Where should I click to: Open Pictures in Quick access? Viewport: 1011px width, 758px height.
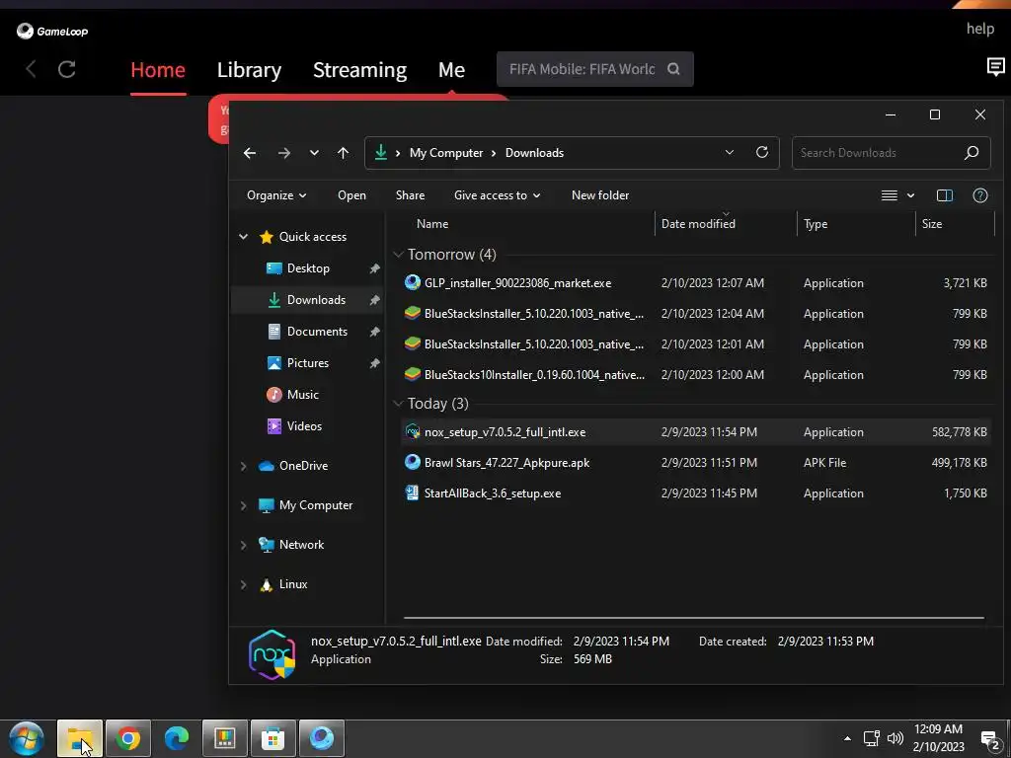[308, 363]
